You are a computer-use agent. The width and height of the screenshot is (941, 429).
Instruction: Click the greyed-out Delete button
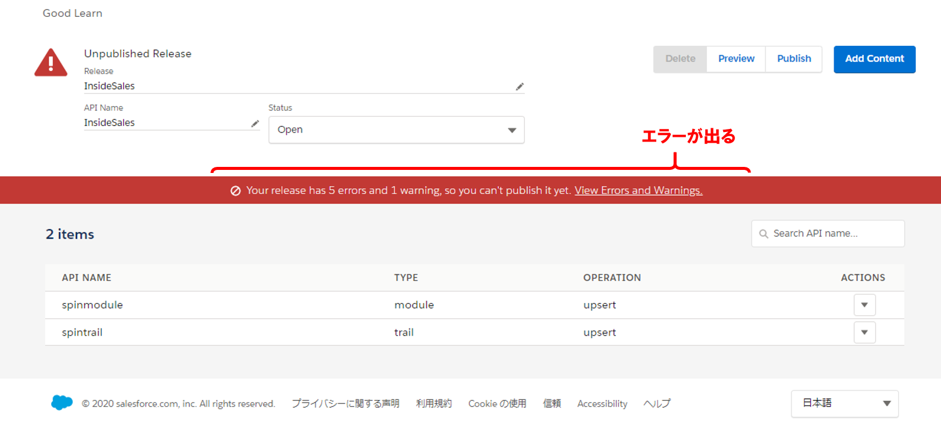680,59
